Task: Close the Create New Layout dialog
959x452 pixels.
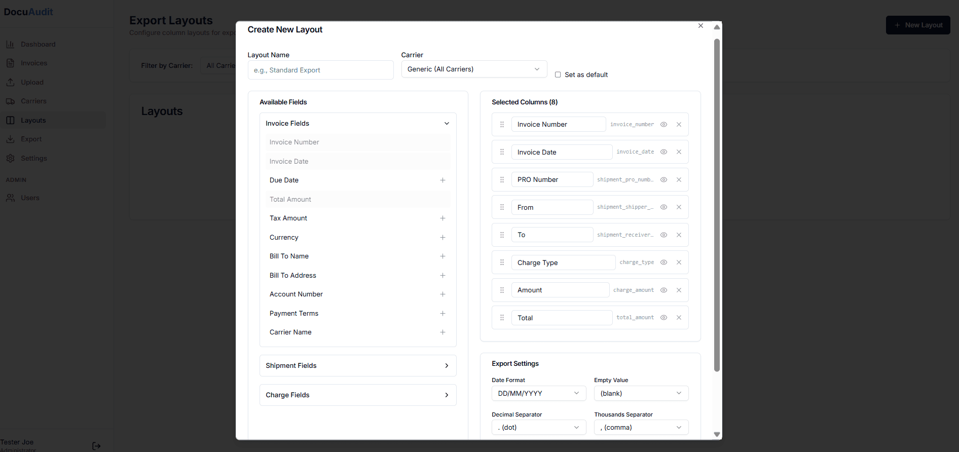Action: (700, 26)
